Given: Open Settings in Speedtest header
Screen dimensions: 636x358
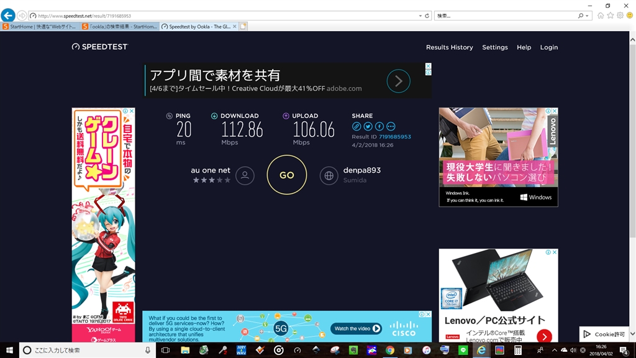Looking at the screenshot, I should [495, 47].
